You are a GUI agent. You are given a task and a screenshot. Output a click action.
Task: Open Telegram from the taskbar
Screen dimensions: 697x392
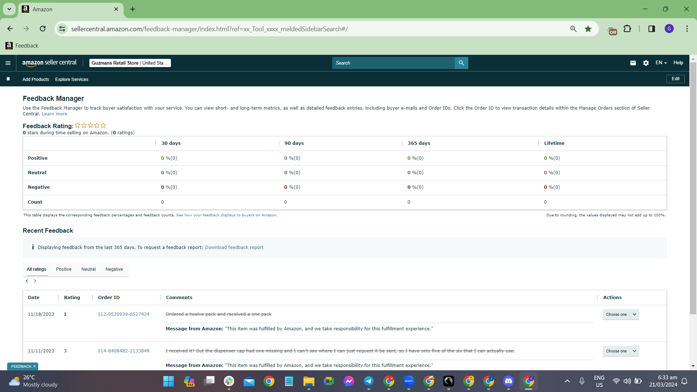tap(369, 381)
